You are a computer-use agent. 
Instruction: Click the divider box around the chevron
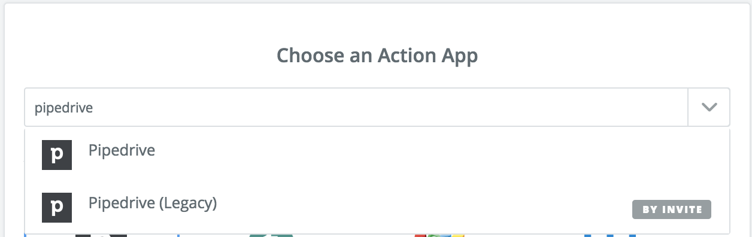click(x=709, y=108)
